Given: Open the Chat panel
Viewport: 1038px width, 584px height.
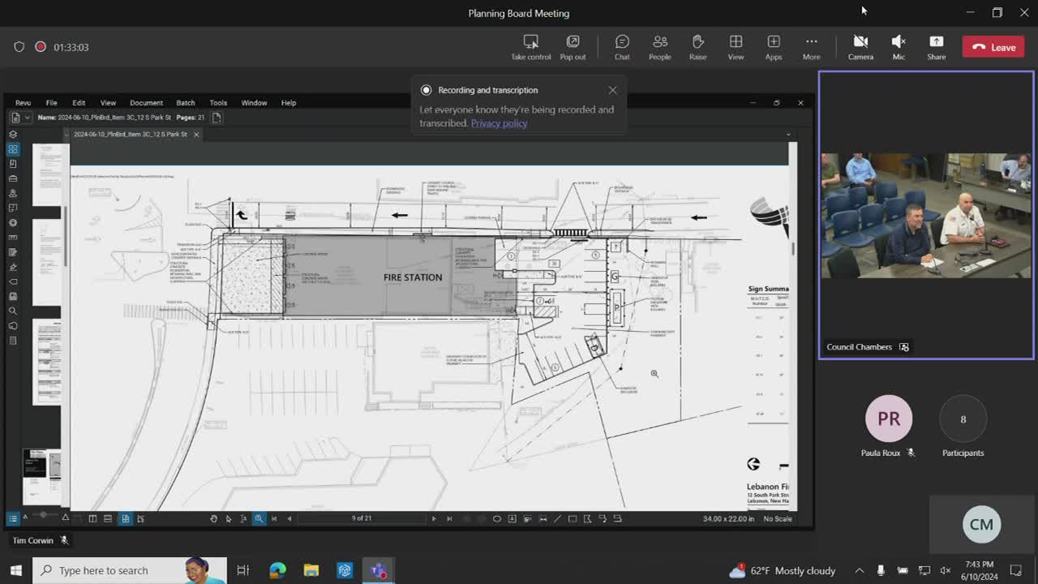Looking at the screenshot, I should (622, 47).
